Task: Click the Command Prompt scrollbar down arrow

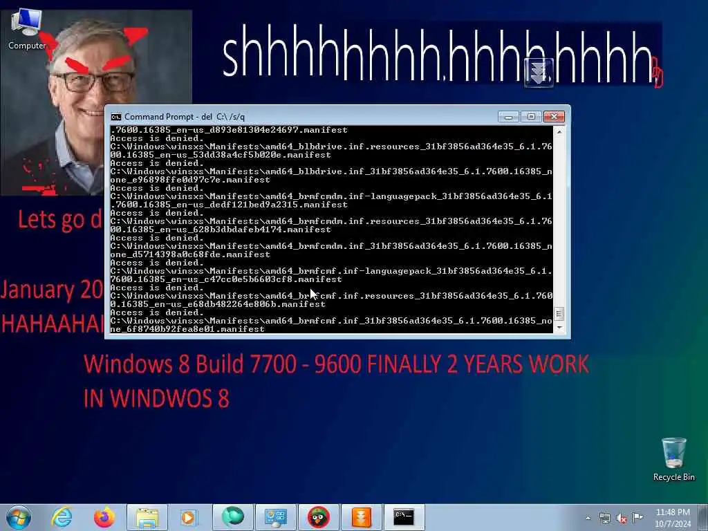Action: click(559, 327)
